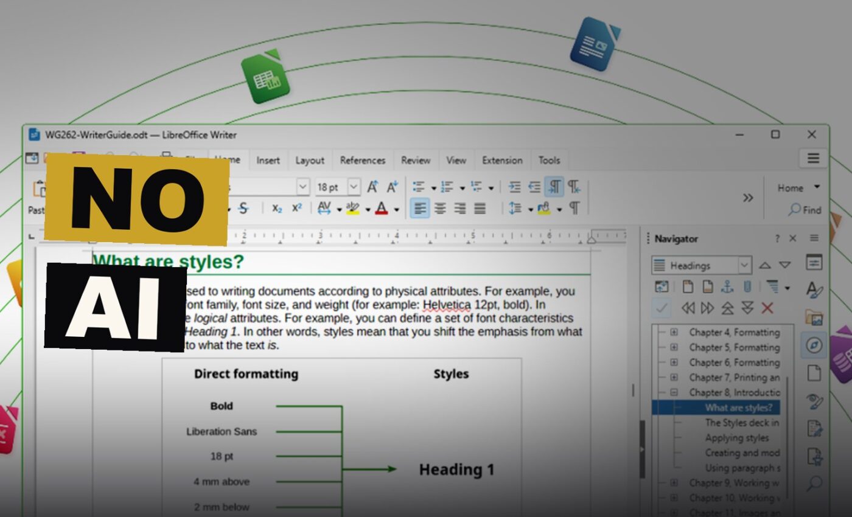Toggle left-to-right text direction
852x517 pixels.
pyautogui.click(x=554, y=187)
